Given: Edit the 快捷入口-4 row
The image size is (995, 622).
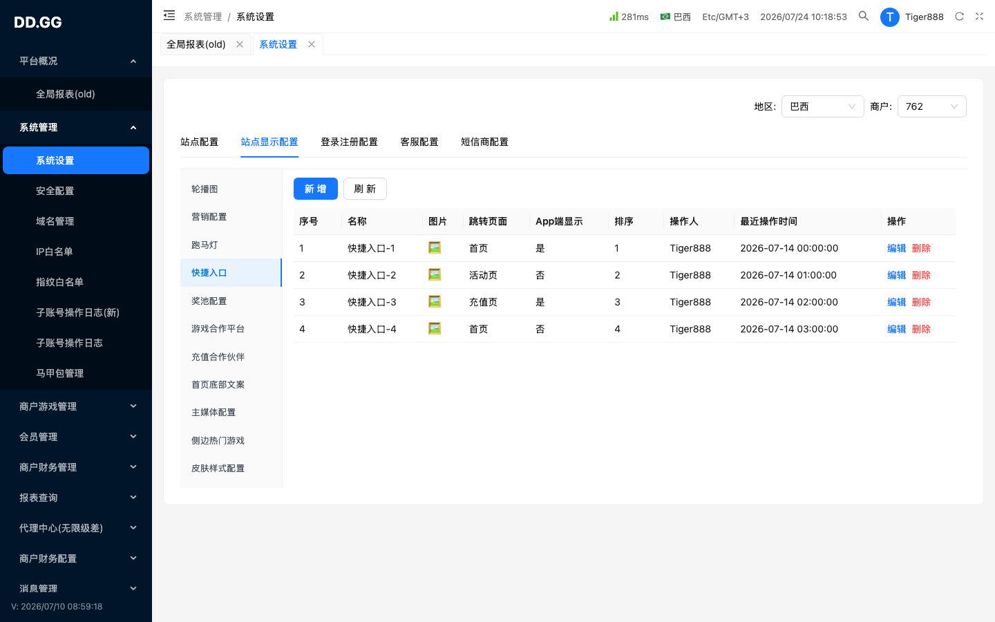Looking at the screenshot, I should click(896, 329).
